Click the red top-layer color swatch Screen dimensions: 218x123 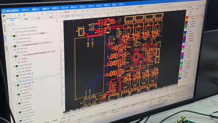[187, 17]
